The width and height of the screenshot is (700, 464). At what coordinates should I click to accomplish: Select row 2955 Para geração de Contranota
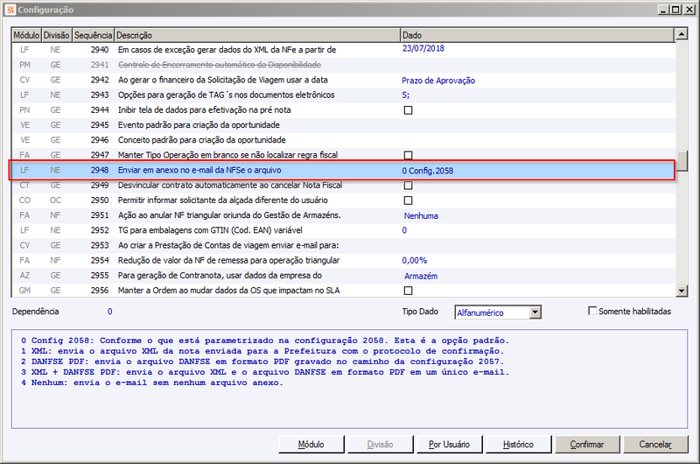[343, 276]
